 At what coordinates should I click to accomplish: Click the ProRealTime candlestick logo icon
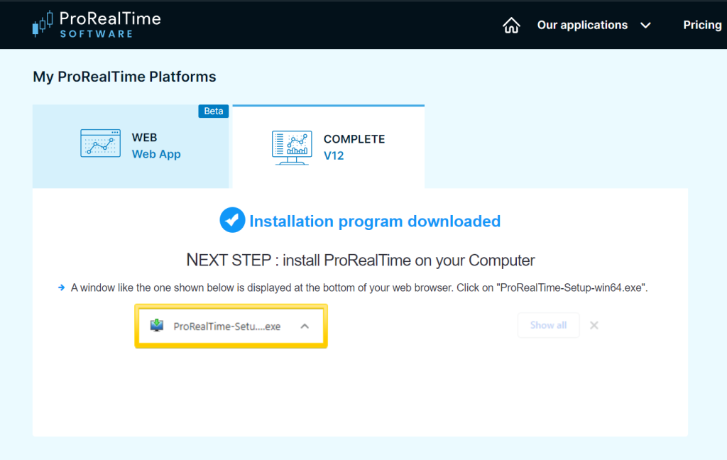tap(43, 23)
